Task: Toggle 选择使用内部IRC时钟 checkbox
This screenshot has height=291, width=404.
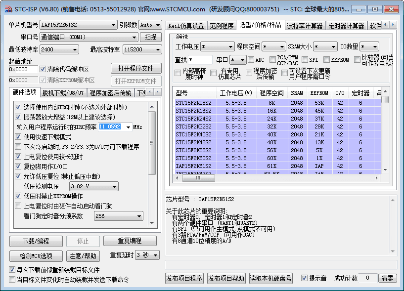Action: click(x=18, y=107)
